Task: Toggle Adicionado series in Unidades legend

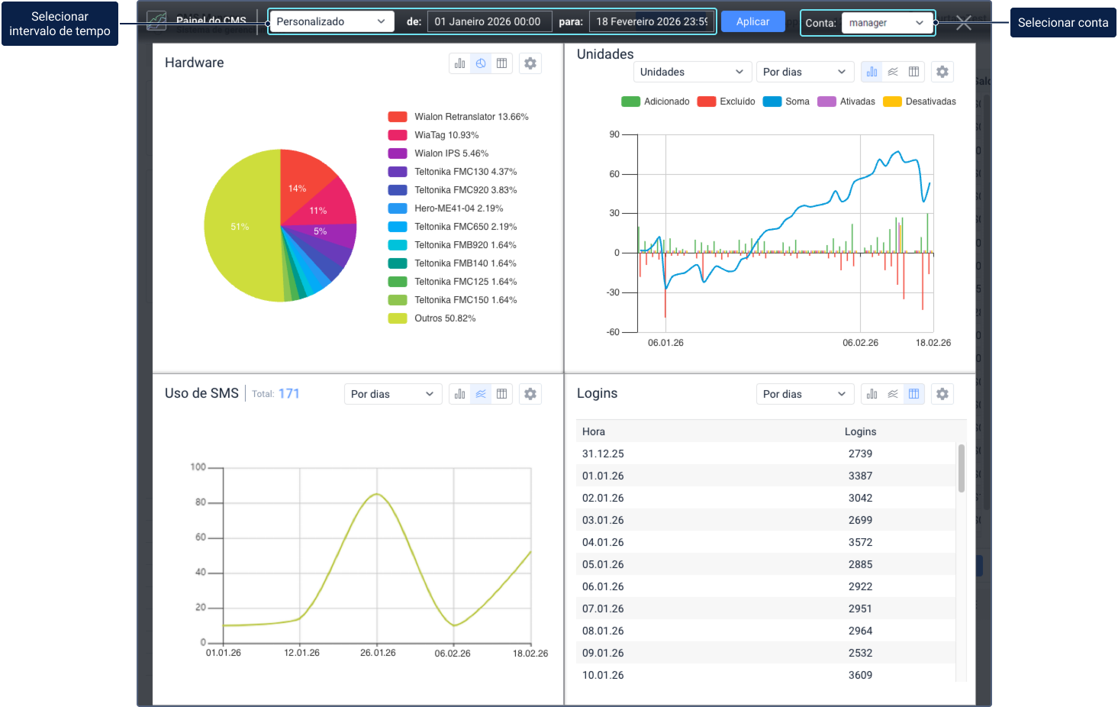Action: click(x=656, y=102)
